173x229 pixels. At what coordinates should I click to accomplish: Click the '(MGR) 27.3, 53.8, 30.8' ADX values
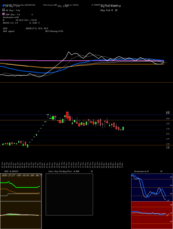pyautogui.click(x=37, y=28)
